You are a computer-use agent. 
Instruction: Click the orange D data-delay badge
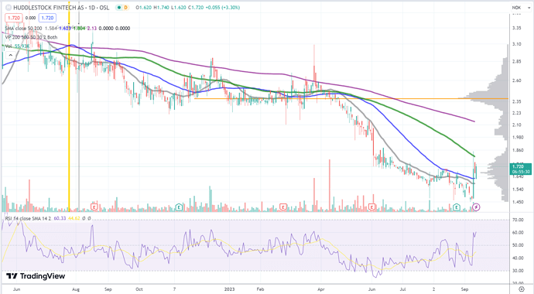pos(125,8)
